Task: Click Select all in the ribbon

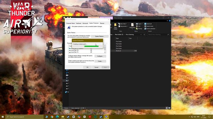Action: (148, 24)
